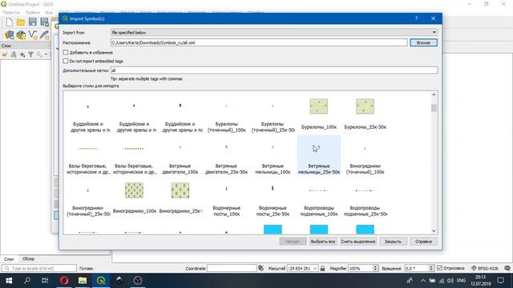This screenshot has width=513, height=288.
Task: Click 'Закрыть' button
Action: pyautogui.click(x=393, y=242)
